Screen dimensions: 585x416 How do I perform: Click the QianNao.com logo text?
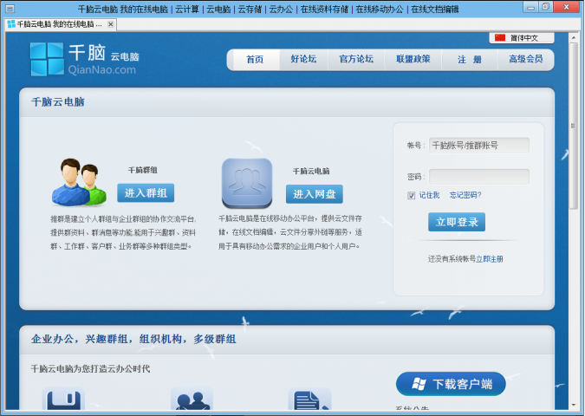pyautogui.click(x=102, y=70)
